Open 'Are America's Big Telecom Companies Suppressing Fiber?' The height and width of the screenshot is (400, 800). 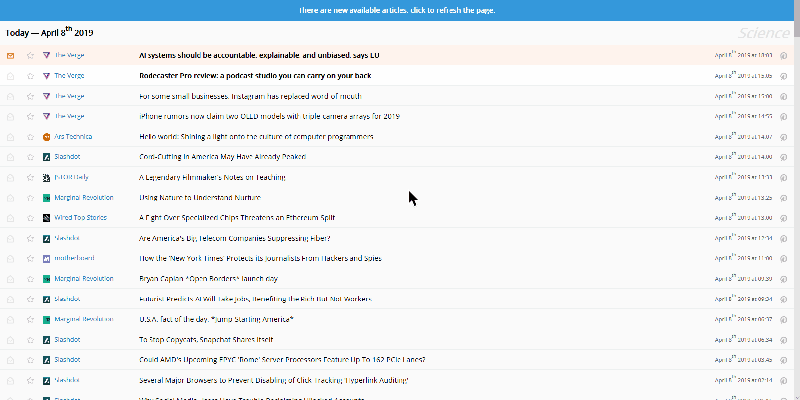235,238
